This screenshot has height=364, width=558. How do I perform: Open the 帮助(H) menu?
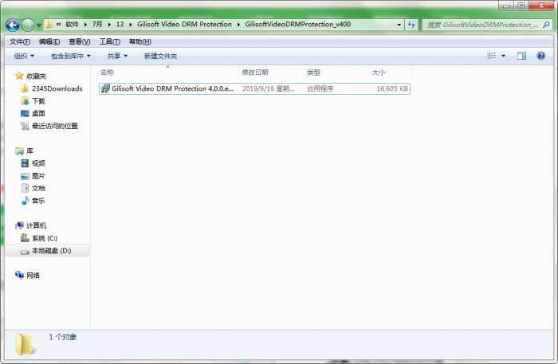139,41
